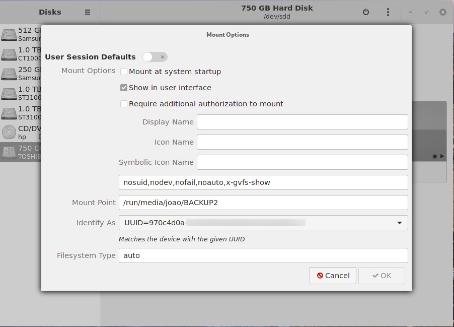This screenshot has height=327, width=454.
Task: Close the Disks window
Action: [443, 12]
